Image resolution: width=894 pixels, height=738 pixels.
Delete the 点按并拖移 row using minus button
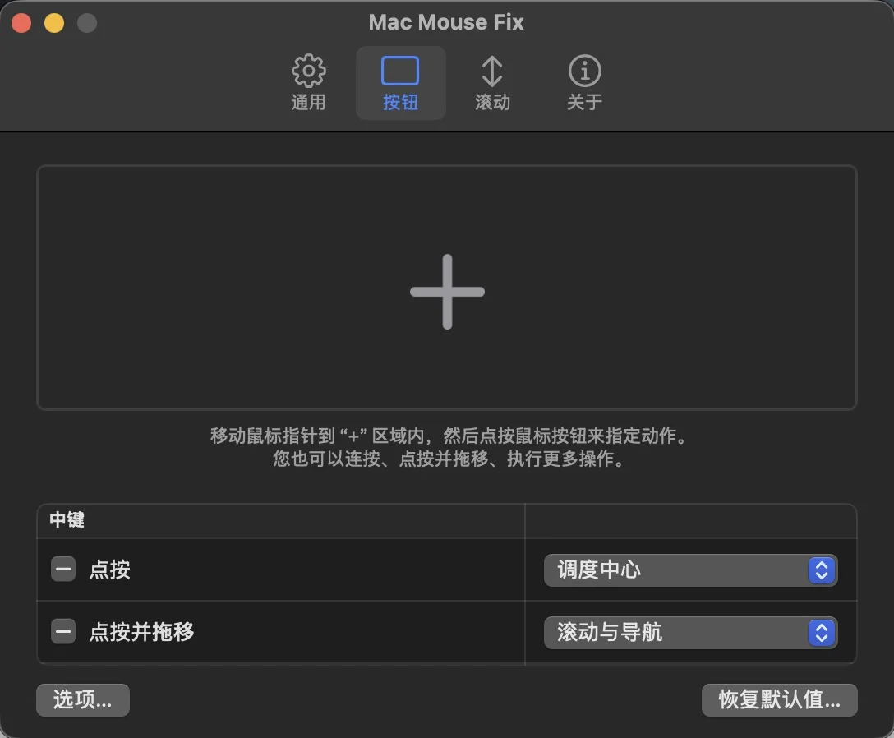coord(63,632)
